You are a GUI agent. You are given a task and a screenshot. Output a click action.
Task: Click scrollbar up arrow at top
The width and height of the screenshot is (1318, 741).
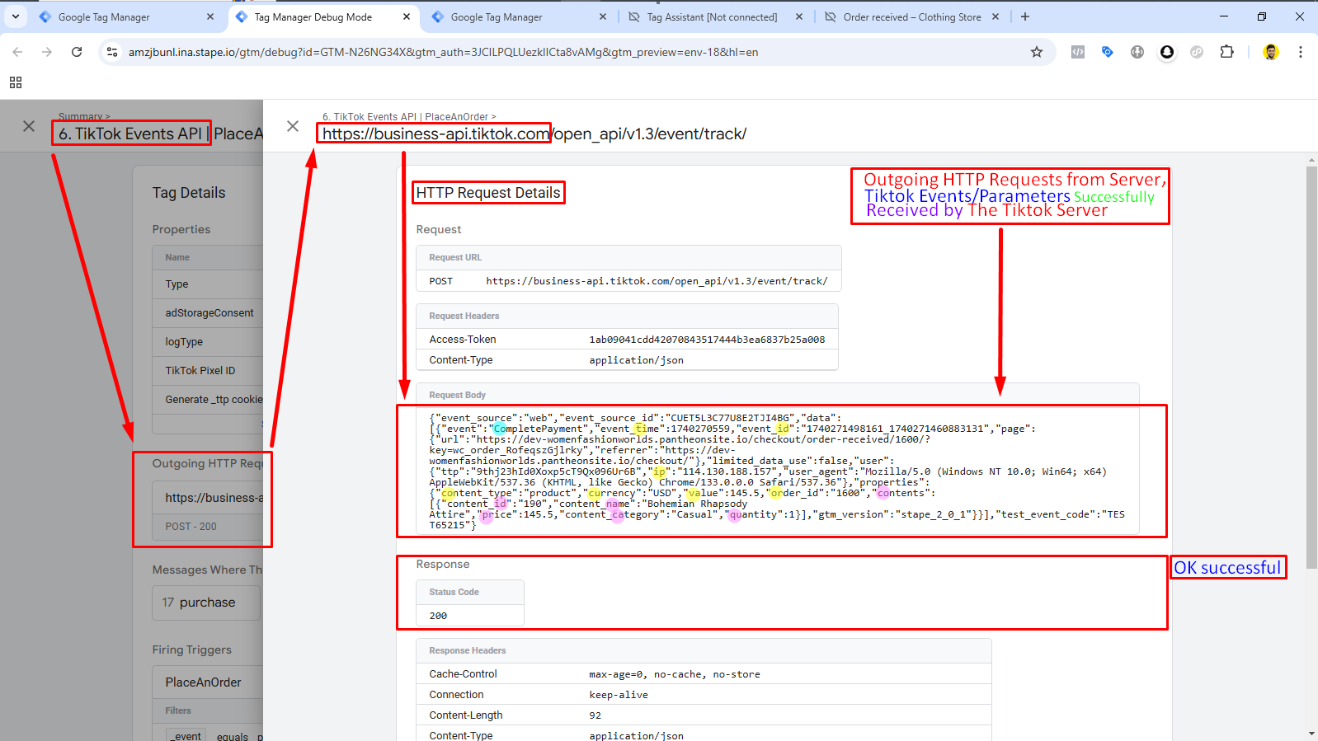1311,159
